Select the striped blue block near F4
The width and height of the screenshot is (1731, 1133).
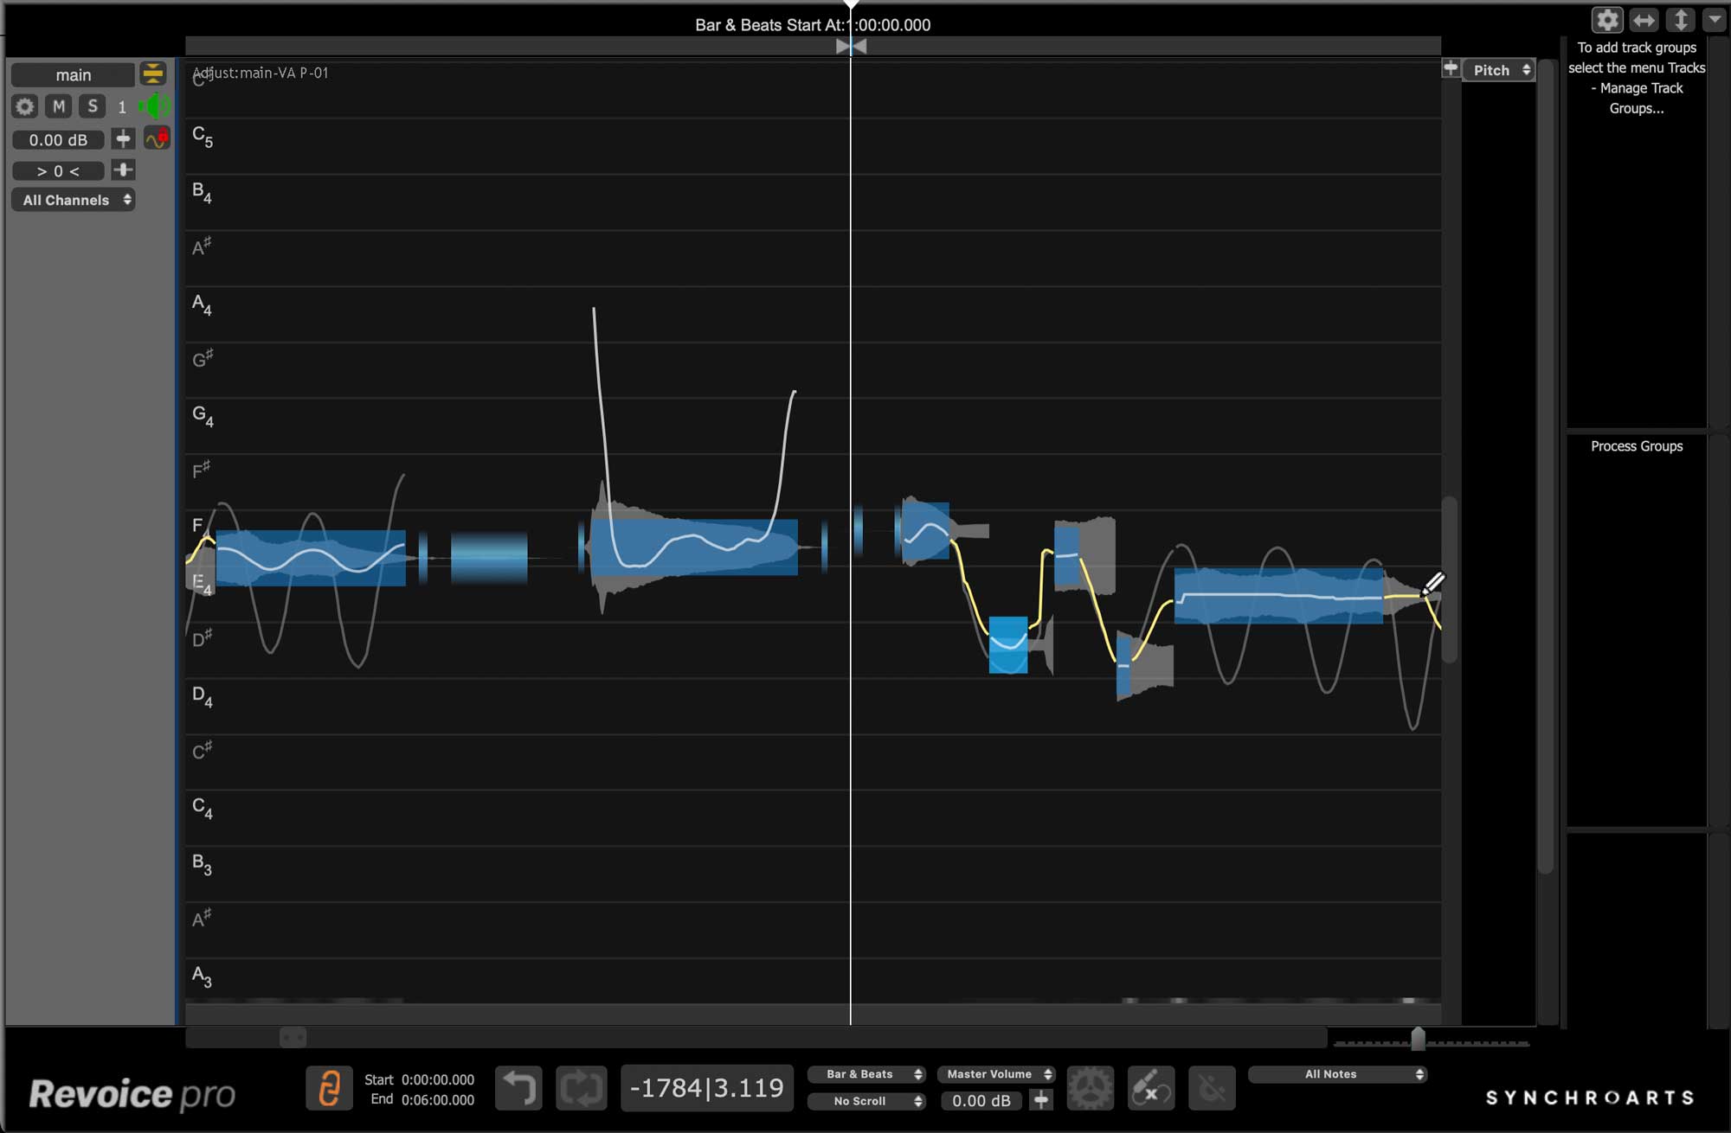[489, 558]
